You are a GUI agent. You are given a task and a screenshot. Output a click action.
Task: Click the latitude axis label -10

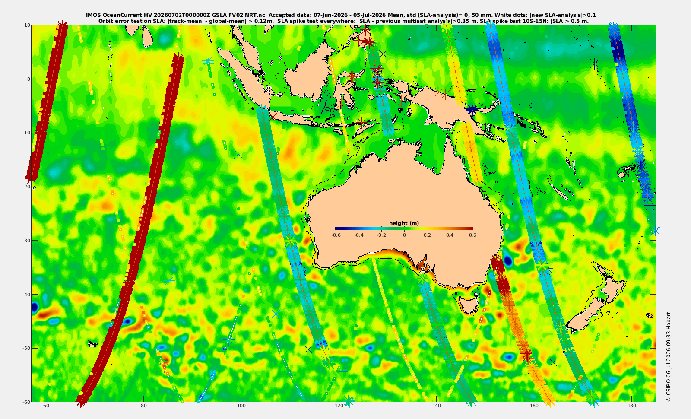[x=26, y=133]
